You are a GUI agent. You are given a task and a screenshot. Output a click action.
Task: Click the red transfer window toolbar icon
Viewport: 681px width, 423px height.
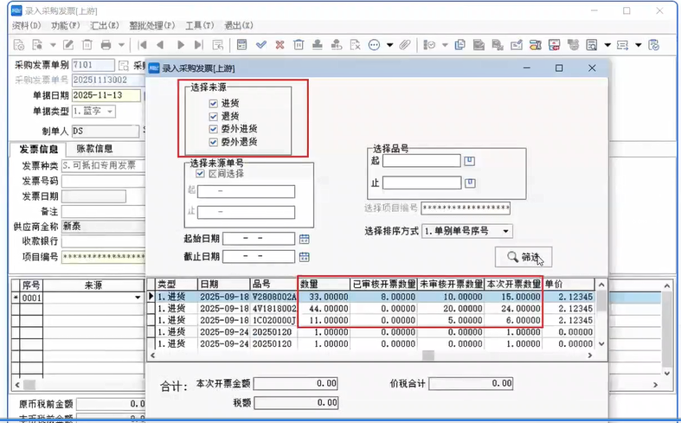coord(554,45)
